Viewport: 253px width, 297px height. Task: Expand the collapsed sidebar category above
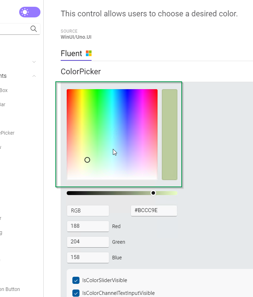(x=34, y=61)
